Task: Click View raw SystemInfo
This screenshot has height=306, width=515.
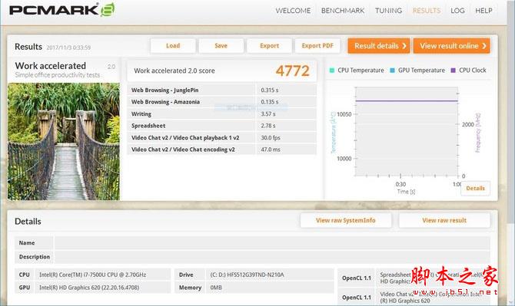Action: [346, 221]
